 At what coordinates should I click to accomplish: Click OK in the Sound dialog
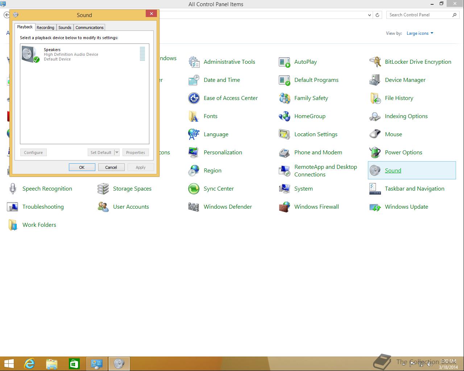(82, 167)
